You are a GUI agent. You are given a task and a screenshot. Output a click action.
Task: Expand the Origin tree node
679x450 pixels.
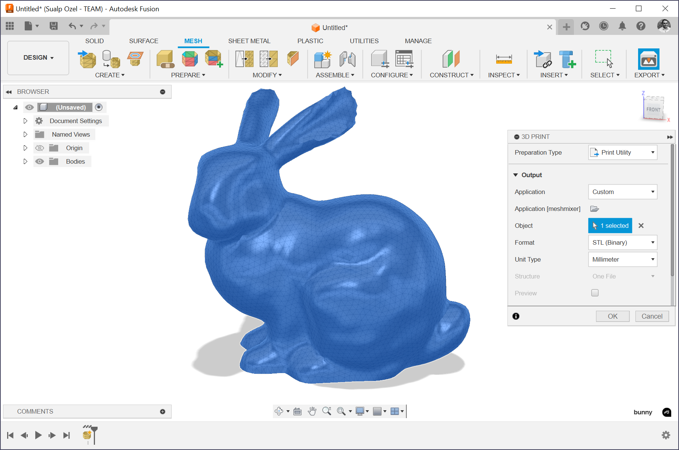[x=25, y=148]
